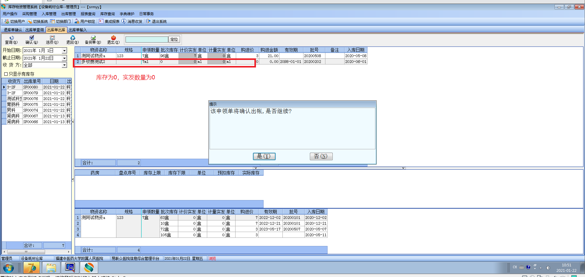Click 否(N) to cancel the prompt
585x277 pixels.
321,156
